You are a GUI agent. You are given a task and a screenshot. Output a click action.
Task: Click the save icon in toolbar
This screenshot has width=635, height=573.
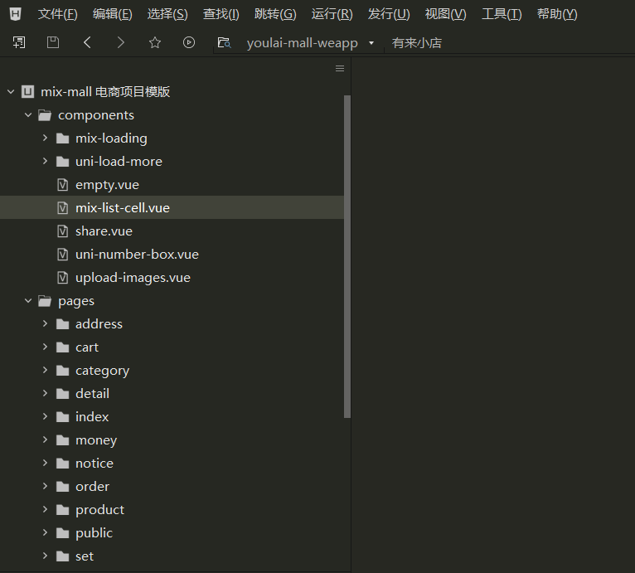pyautogui.click(x=53, y=42)
